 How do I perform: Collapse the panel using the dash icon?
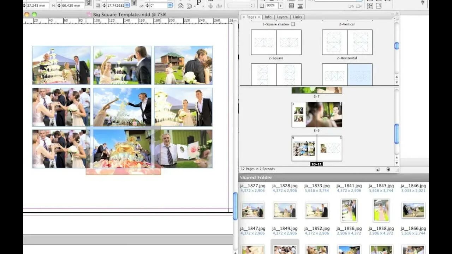coord(393,13)
